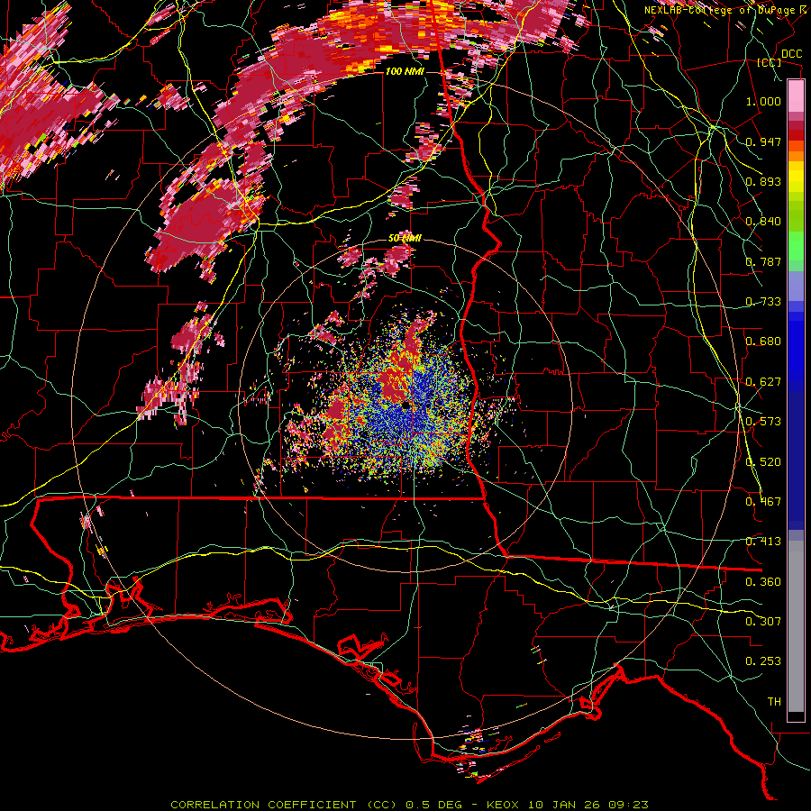Click the 0.893 value on the color scale
The height and width of the screenshot is (811, 811).
[763, 181]
